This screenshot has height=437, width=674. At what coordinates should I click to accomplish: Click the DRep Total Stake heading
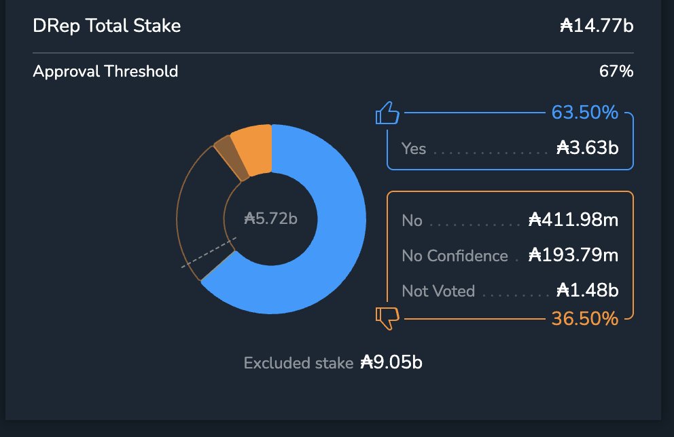(107, 26)
